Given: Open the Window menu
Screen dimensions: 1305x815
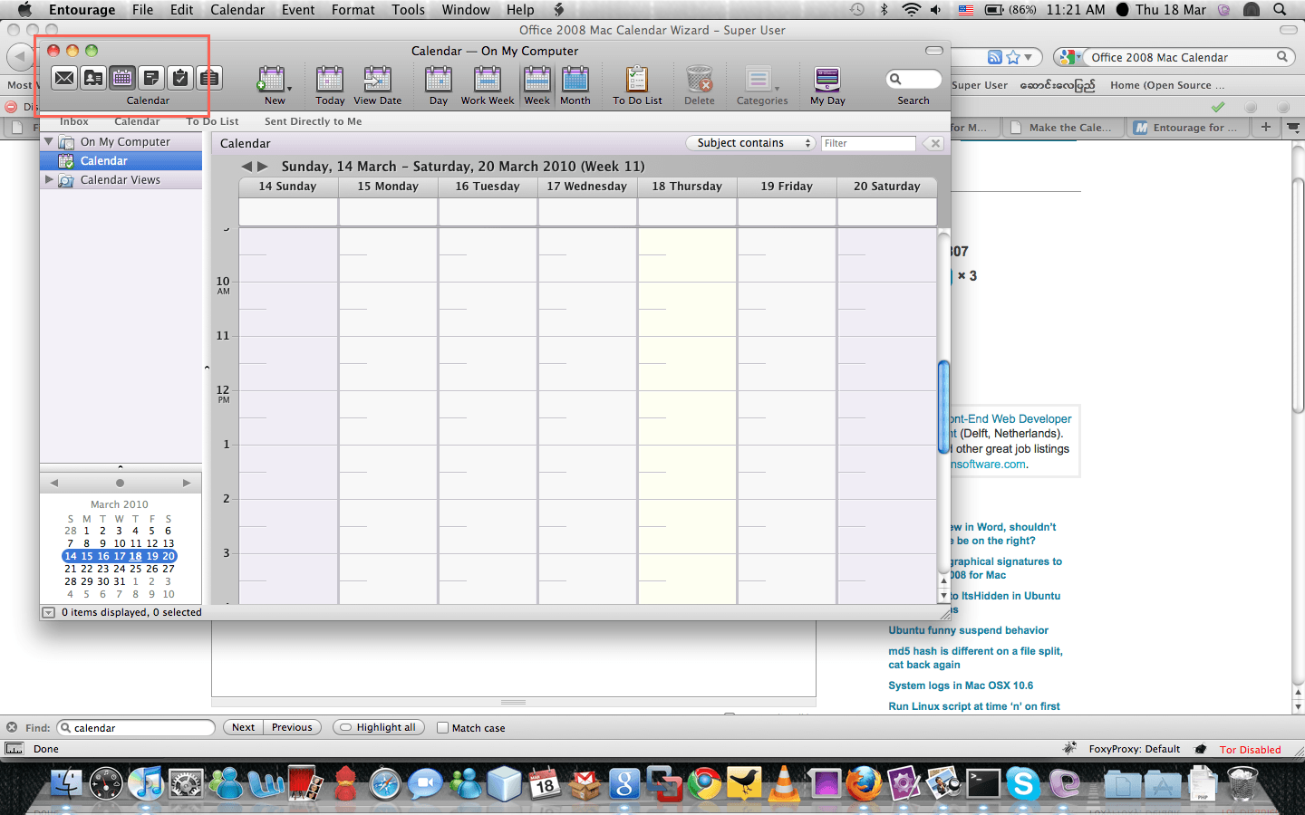Looking at the screenshot, I should click(x=466, y=9).
